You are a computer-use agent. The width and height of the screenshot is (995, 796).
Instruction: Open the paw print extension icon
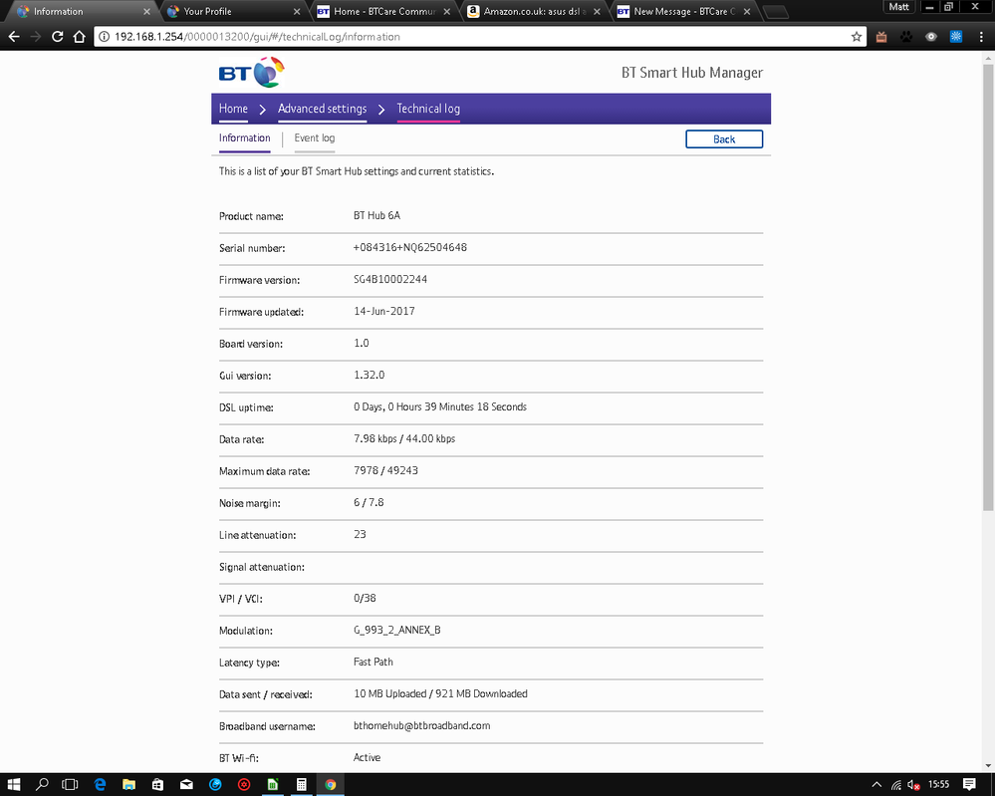tap(906, 37)
